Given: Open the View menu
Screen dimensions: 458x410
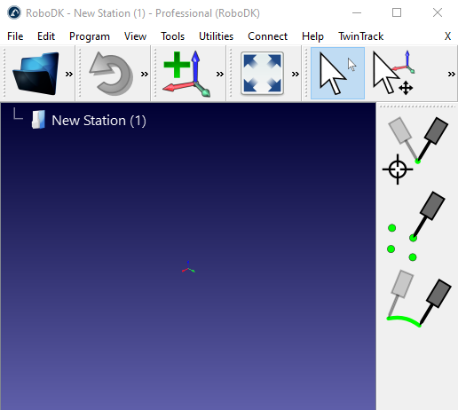Looking at the screenshot, I should click(135, 36).
